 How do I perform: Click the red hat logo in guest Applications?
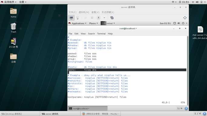[70, 23]
